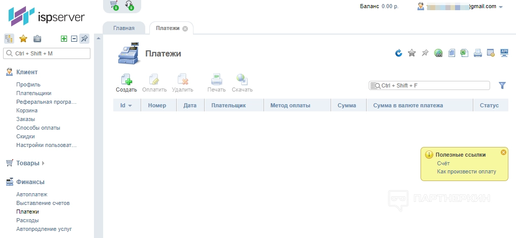Click the copy pages icon in page toolbar
This screenshot has height=238, width=516.
pos(451,53)
